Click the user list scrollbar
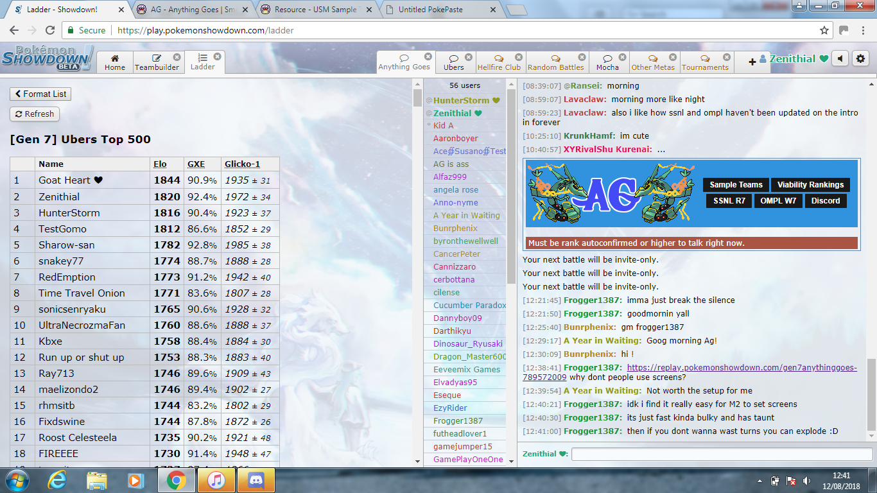Viewport: 877px width, 493px height. tap(512, 187)
